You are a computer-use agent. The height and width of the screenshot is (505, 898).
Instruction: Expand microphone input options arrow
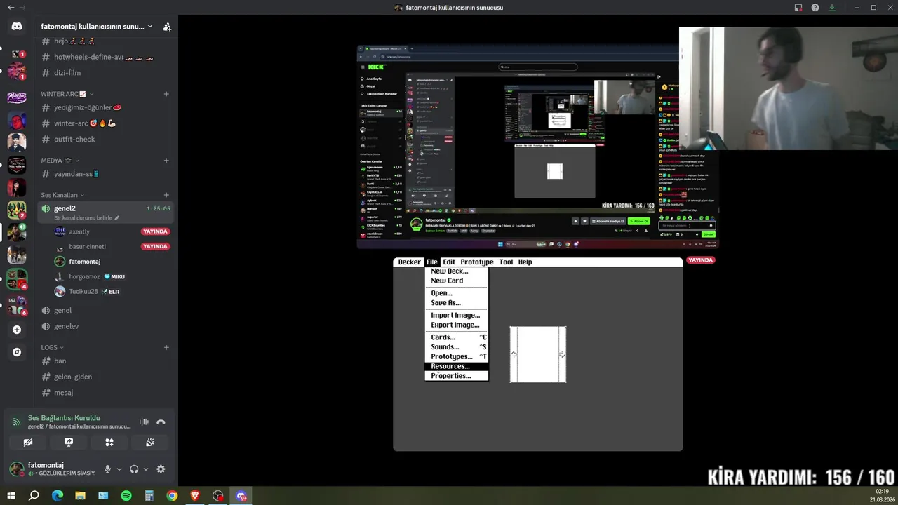(119, 469)
